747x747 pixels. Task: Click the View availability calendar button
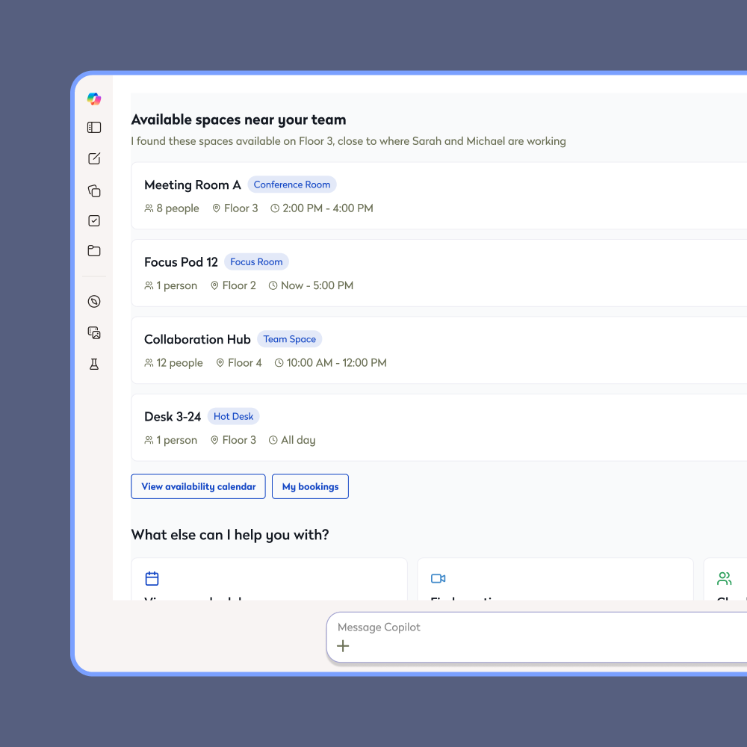pos(198,486)
